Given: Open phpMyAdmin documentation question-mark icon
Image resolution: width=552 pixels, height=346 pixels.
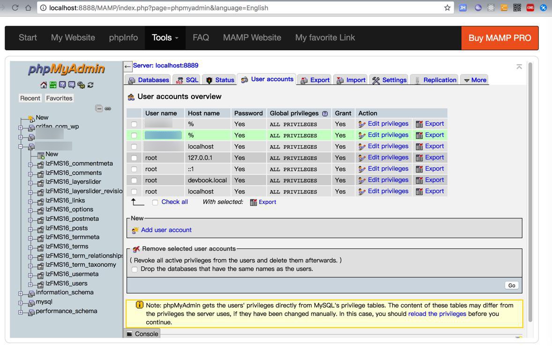Looking at the screenshot, I should click(x=62, y=84).
